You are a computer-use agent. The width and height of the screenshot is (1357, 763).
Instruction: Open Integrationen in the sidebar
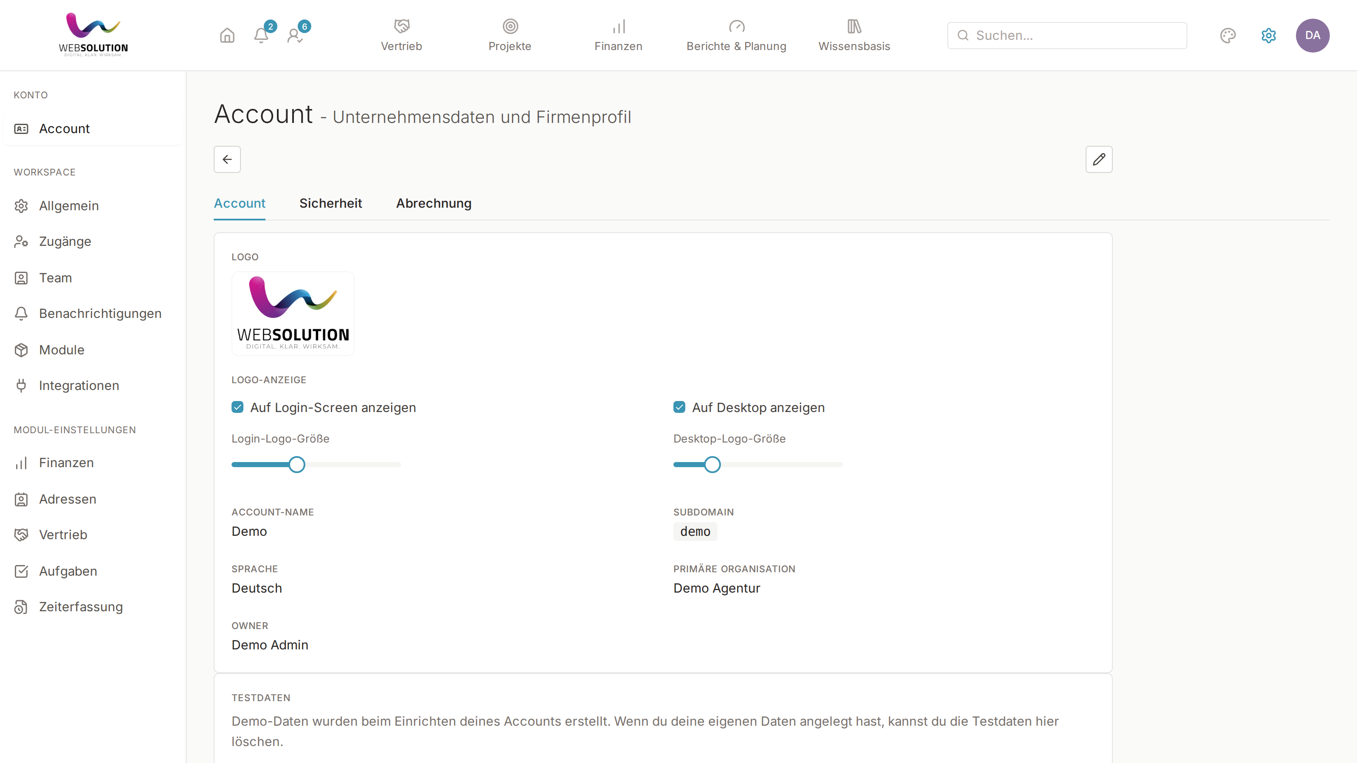point(93,385)
